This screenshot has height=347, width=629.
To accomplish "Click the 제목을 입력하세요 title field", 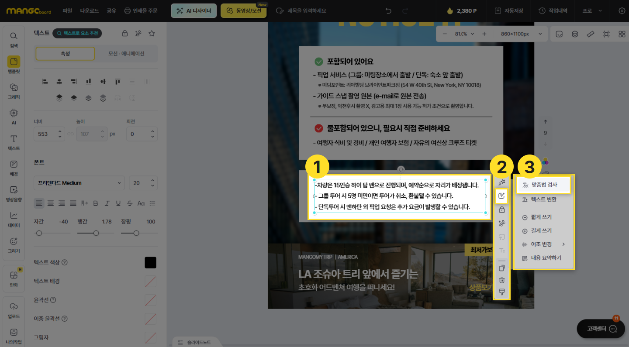I will [x=307, y=10].
